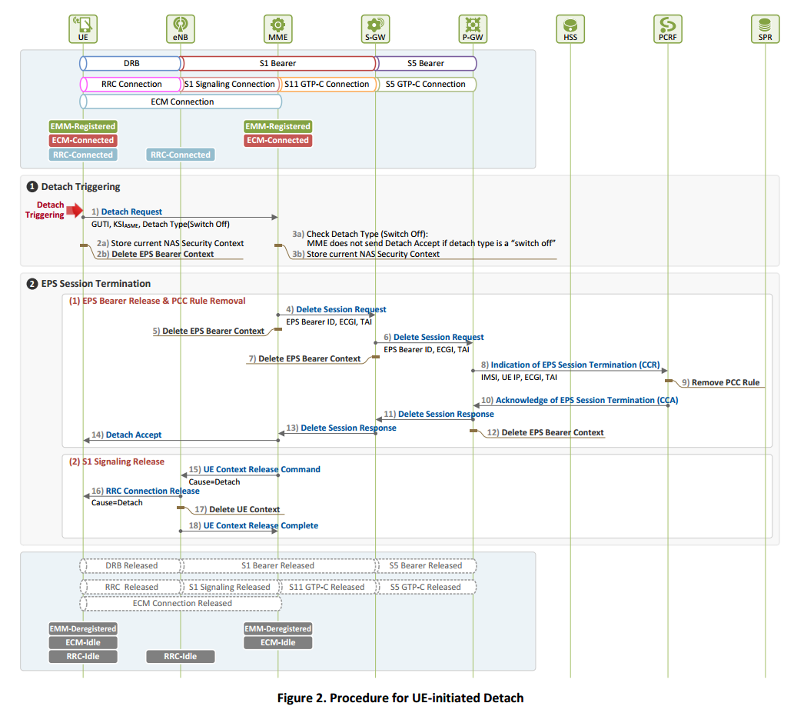The image size is (794, 713).
Task: Click UE Context Release Complete message
Action: pyautogui.click(x=253, y=525)
